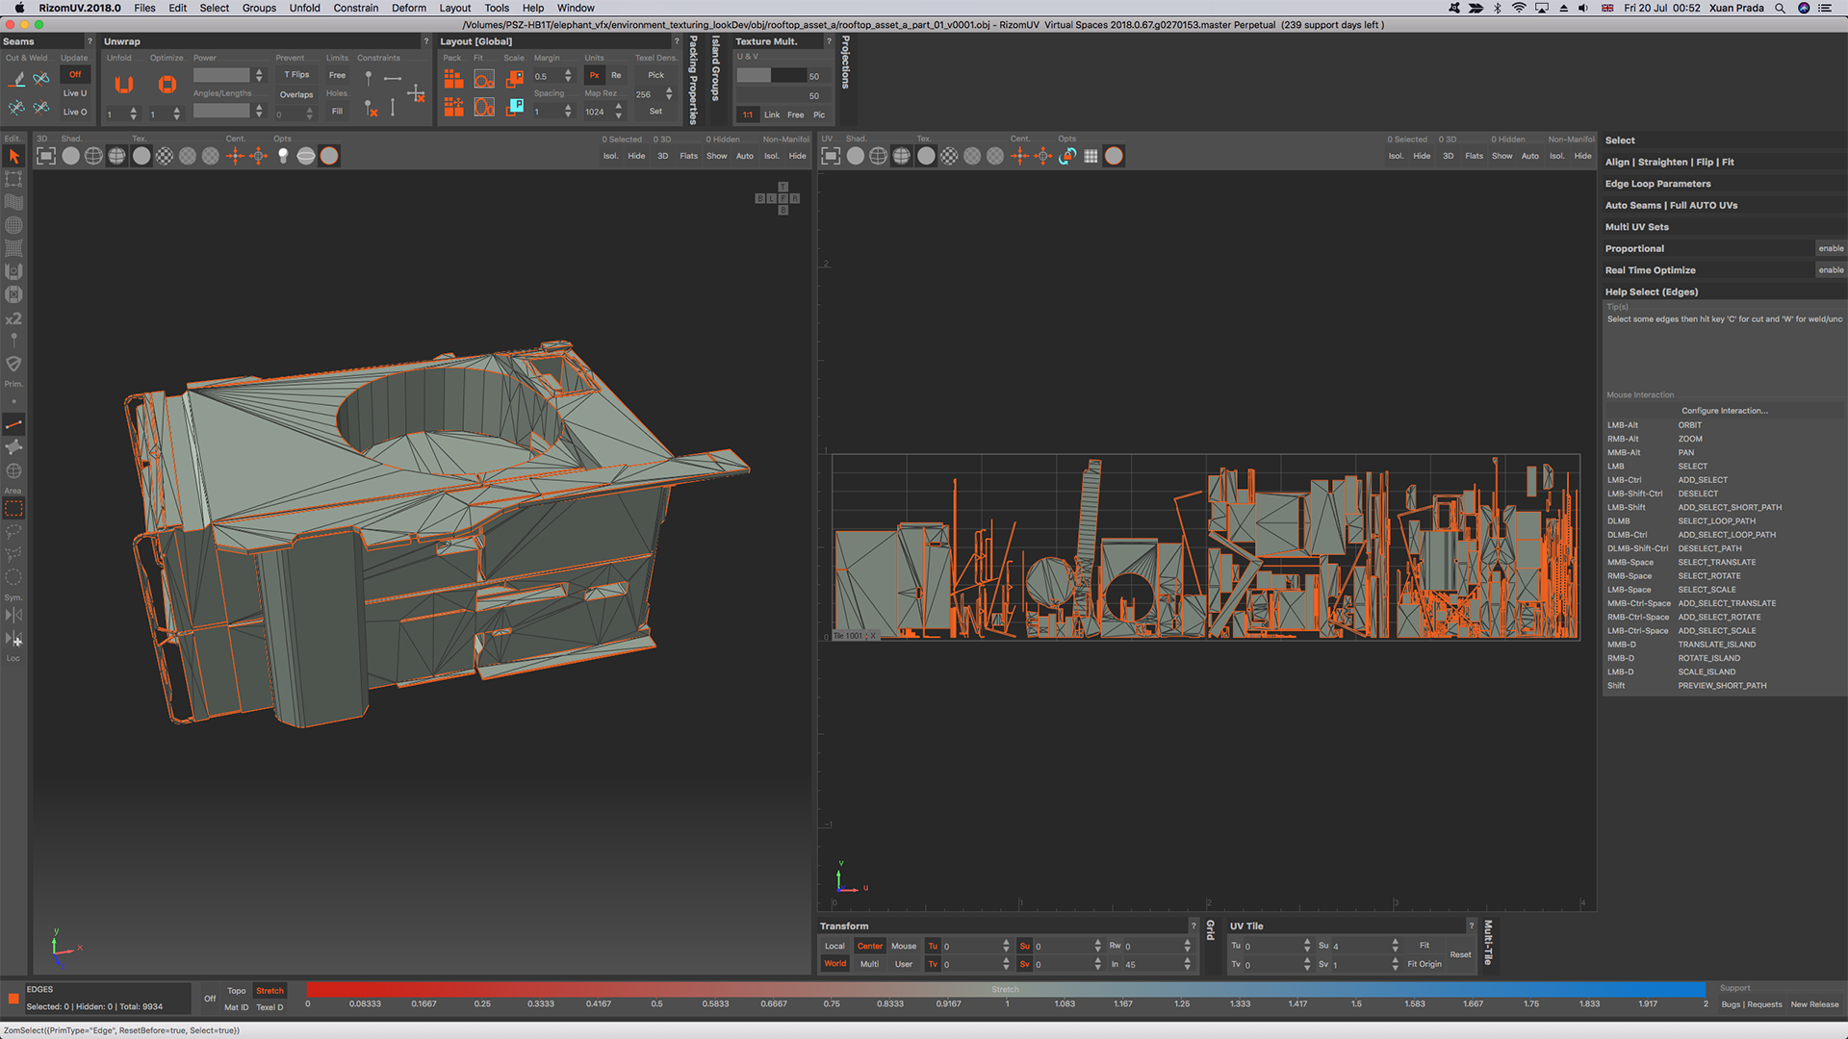Click the checker texture icon in 3D view

[x=165, y=156]
